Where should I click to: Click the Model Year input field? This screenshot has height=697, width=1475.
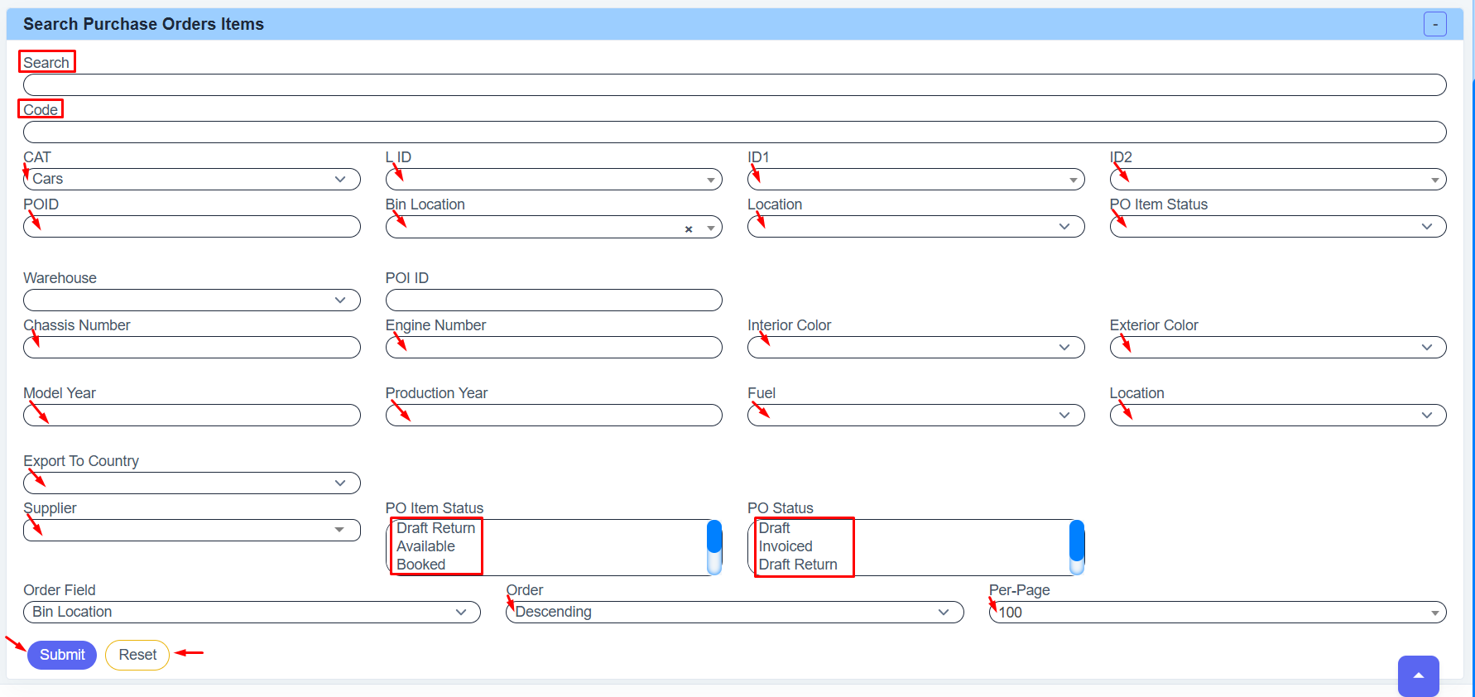coord(192,415)
